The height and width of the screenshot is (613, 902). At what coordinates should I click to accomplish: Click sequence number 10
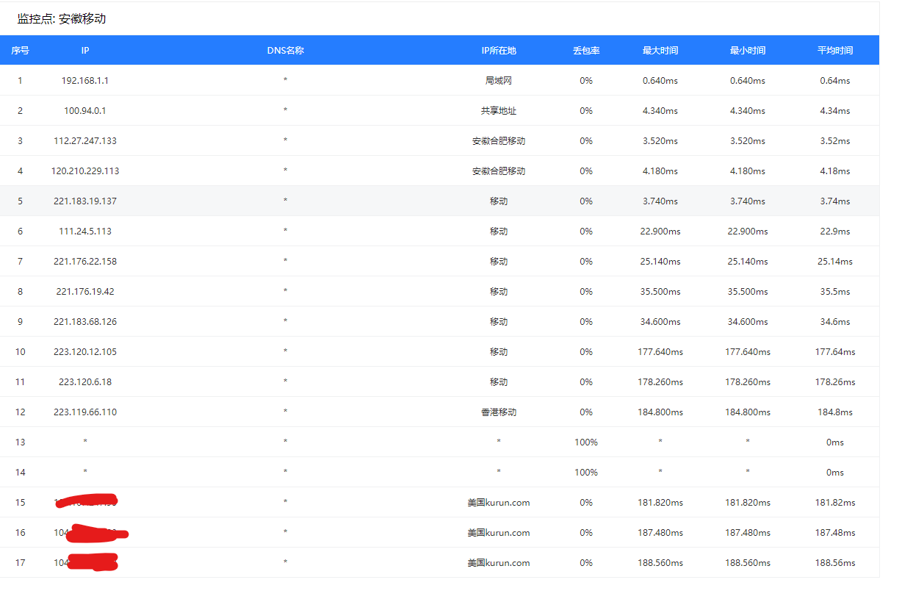pyautogui.click(x=20, y=352)
